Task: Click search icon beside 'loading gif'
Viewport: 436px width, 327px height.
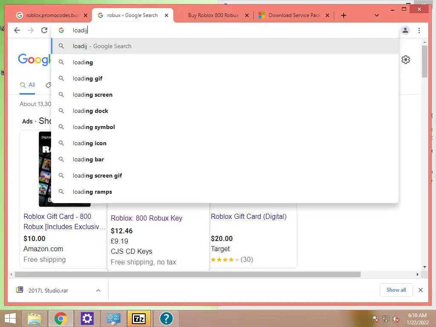Action: pos(61,78)
